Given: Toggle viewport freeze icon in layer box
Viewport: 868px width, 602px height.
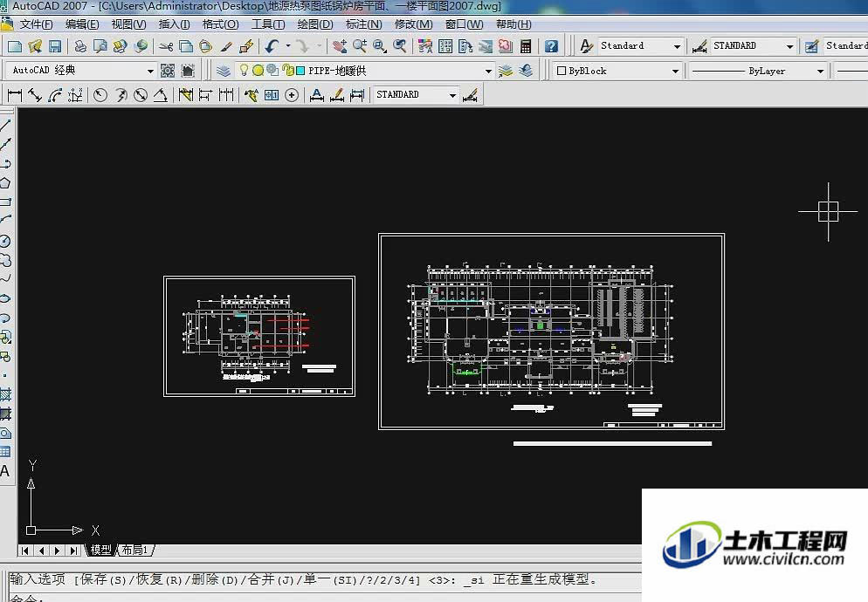Looking at the screenshot, I should [272, 71].
